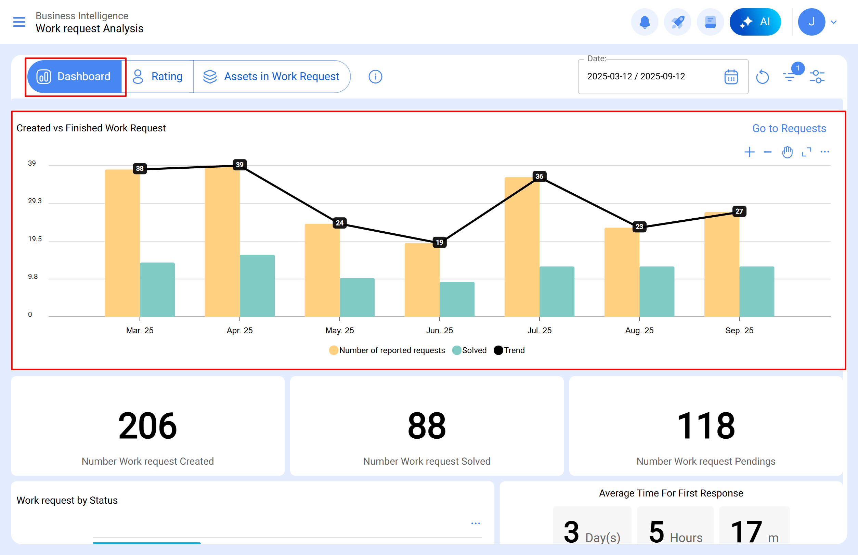Refresh the dashboard data
858x555 pixels.
pyautogui.click(x=763, y=76)
